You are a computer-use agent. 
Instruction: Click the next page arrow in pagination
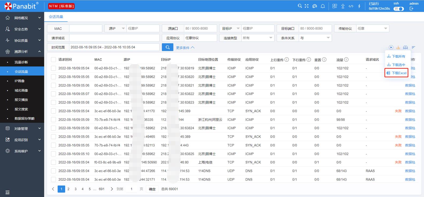coord(112,189)
